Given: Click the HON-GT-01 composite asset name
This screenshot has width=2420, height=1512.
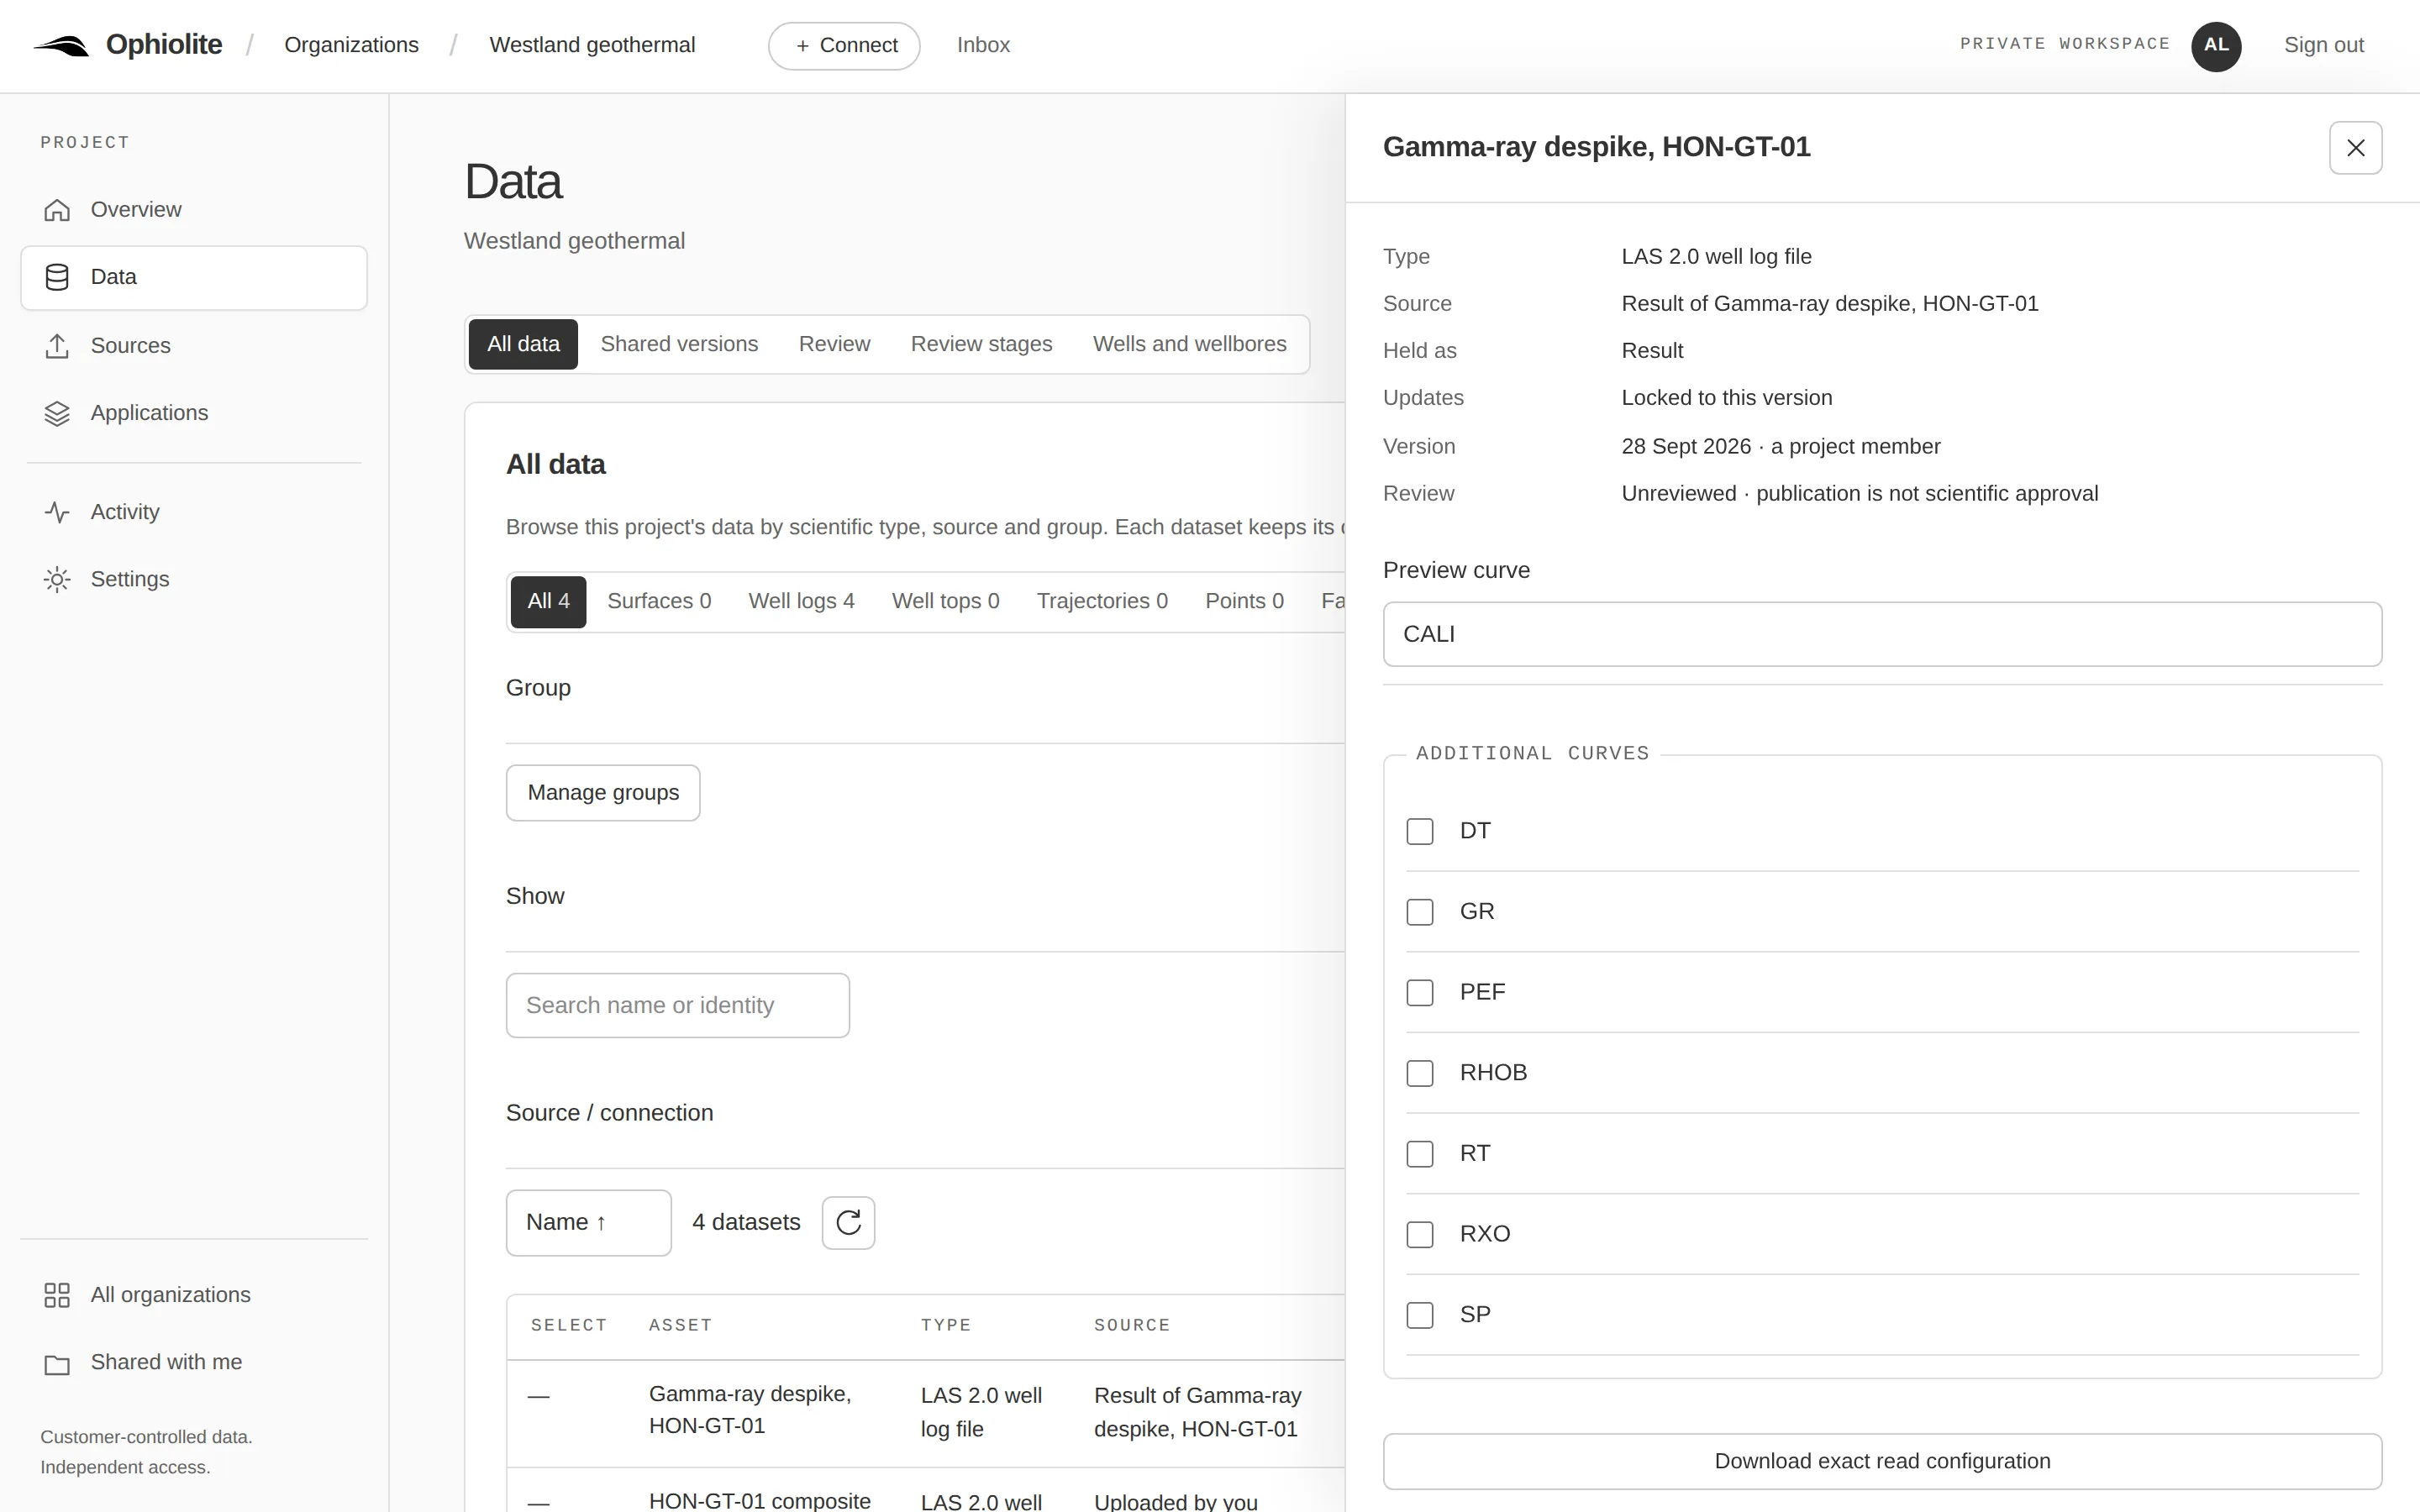Looking at the screenshot, I should 760,1501.
